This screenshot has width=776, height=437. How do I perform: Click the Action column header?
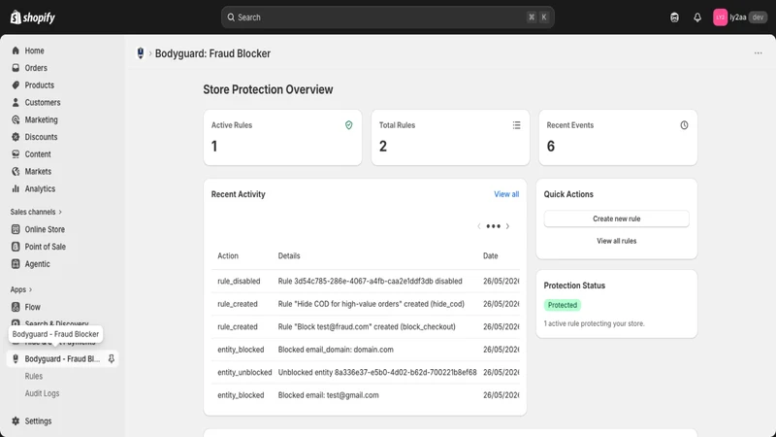[x=228, y=256]
